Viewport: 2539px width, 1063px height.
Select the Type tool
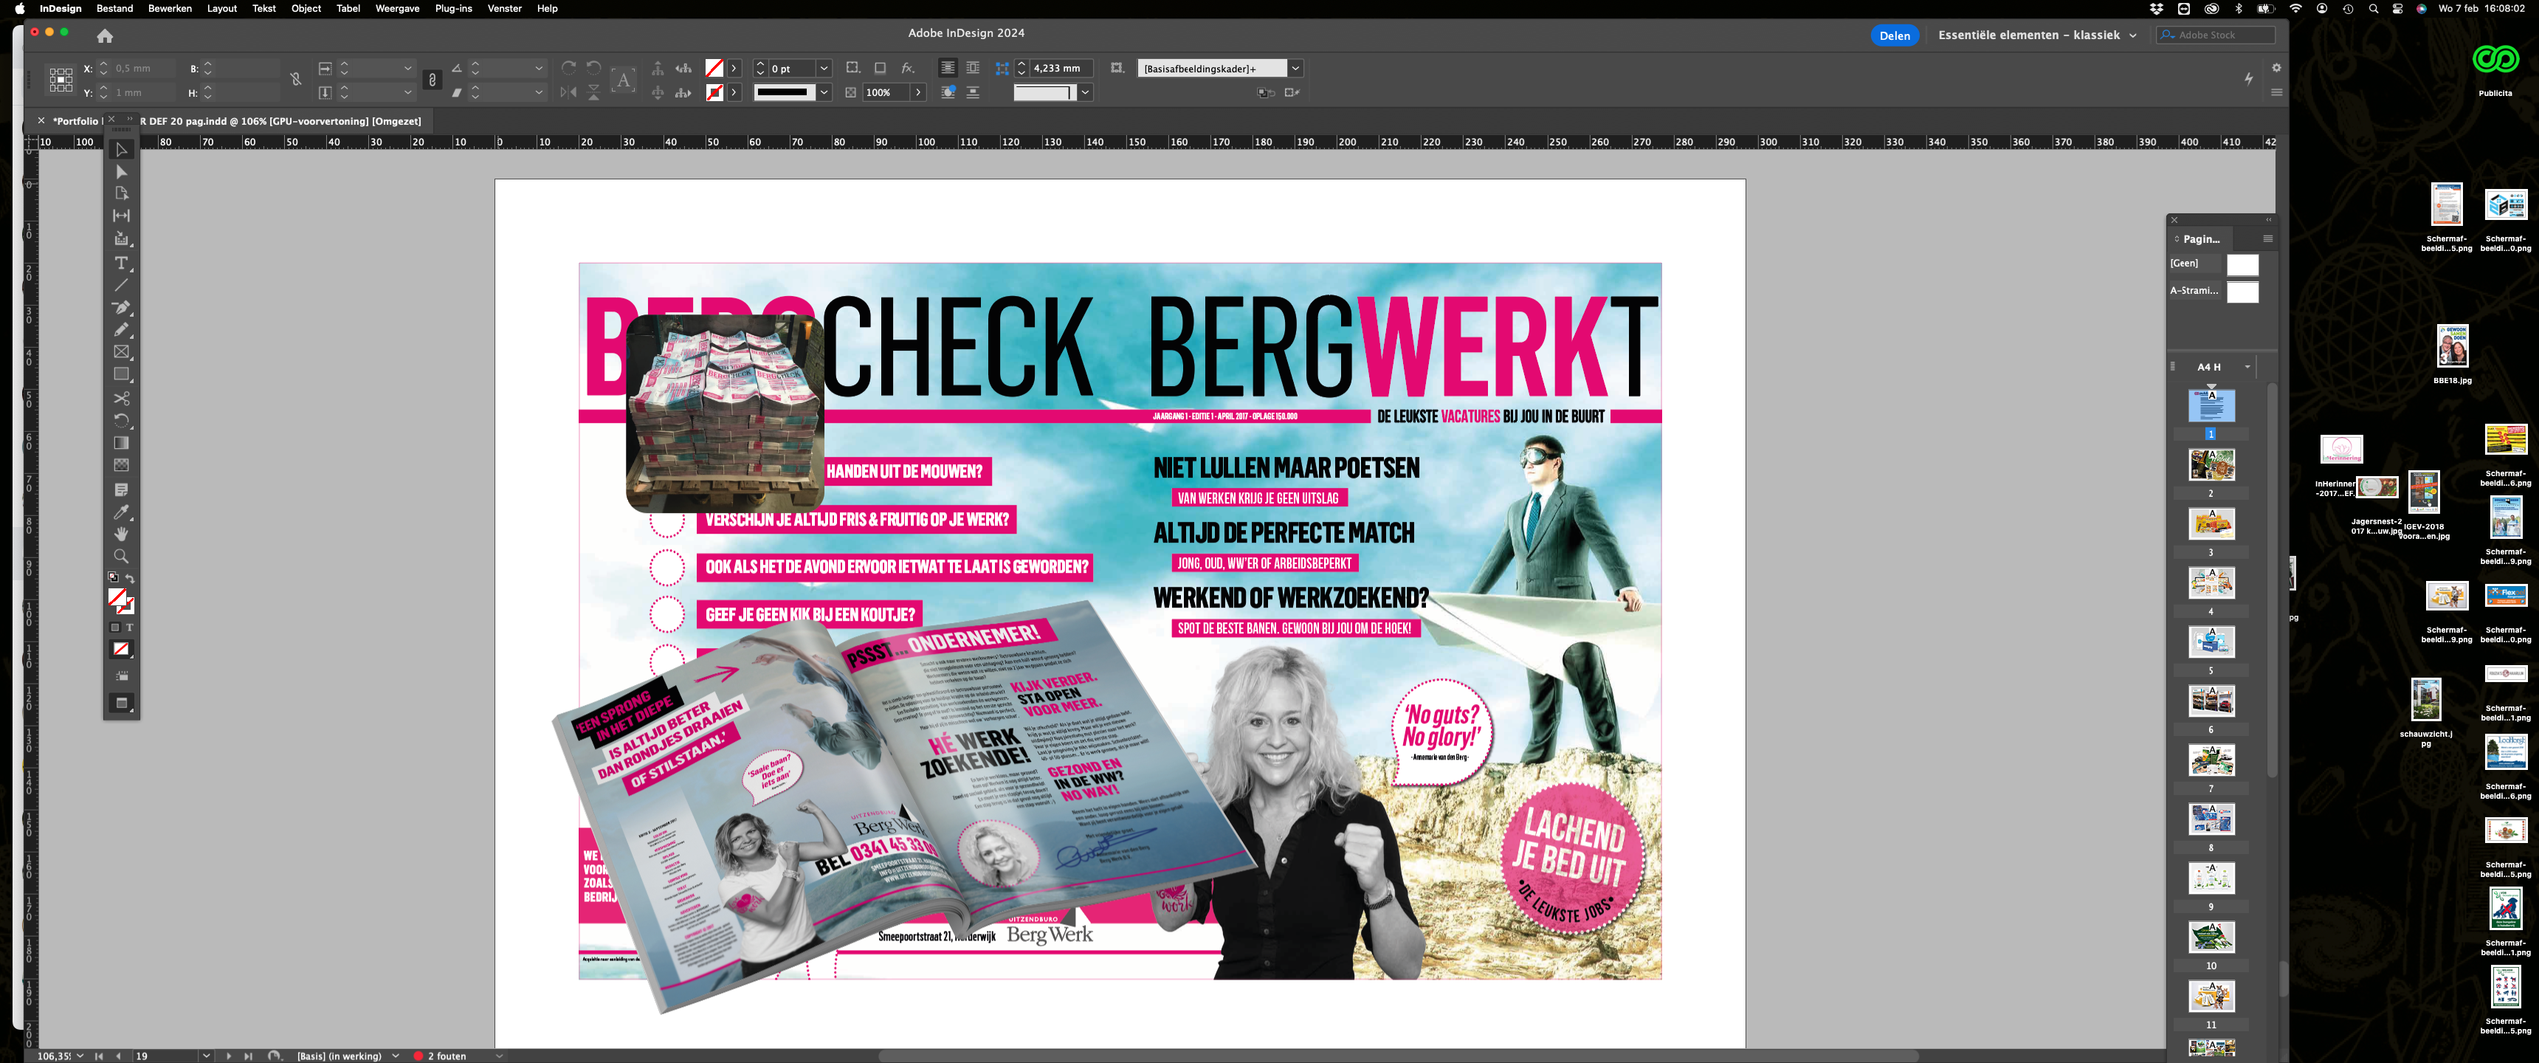[x=121, y=264]
